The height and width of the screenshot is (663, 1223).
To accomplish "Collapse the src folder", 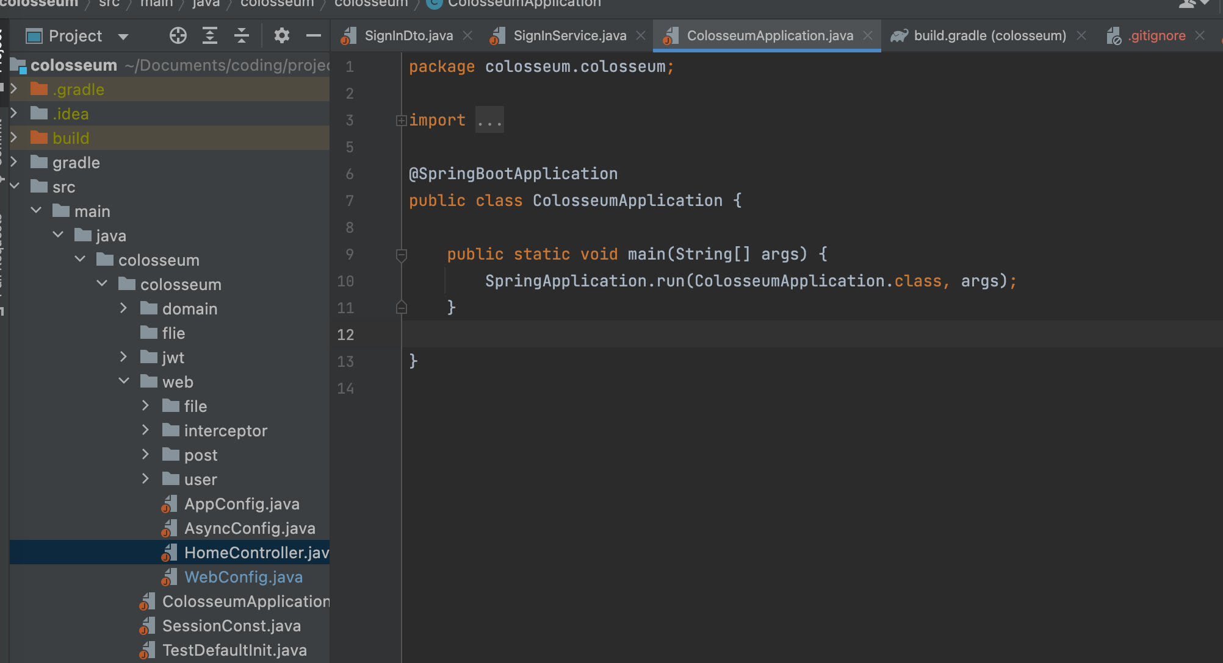I will [x=14, y=186].
